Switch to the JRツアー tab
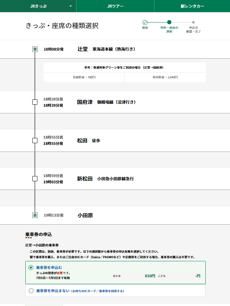 point(115,6)
